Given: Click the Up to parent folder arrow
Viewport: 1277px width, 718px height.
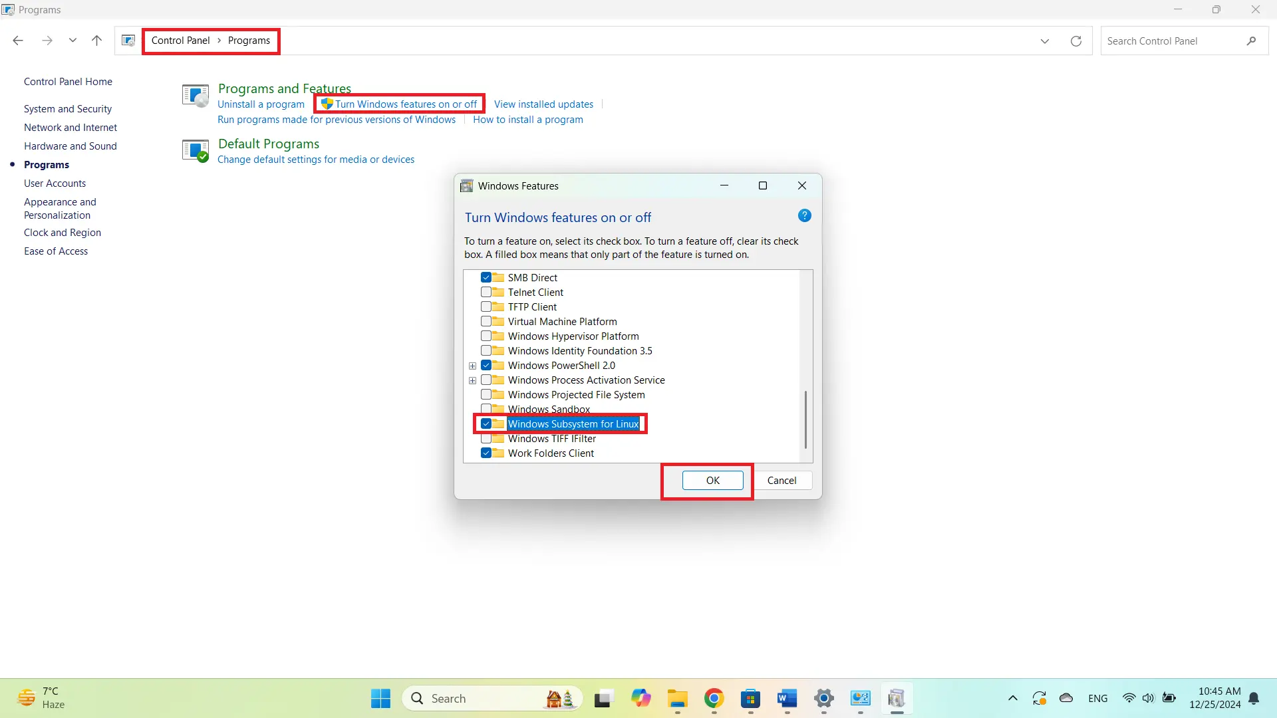Looking at the screenshot, I should (x=96, y=41).
